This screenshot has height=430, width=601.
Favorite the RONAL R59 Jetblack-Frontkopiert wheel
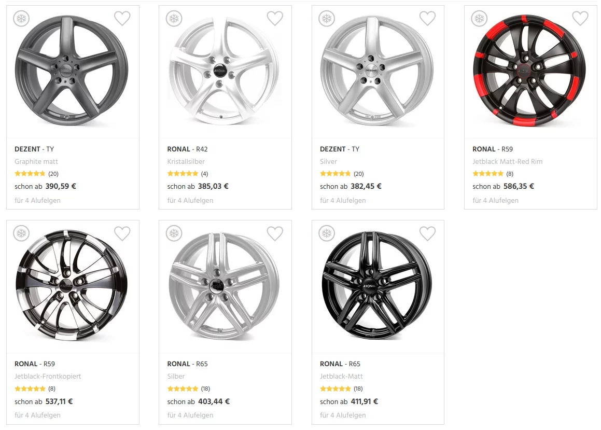(x=122, y=233)
